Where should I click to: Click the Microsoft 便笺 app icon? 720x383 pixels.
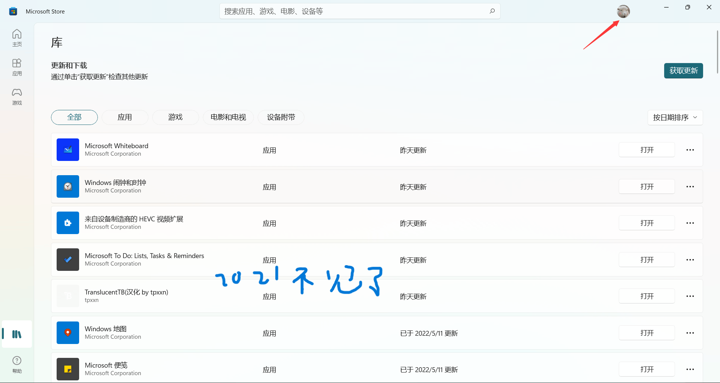[68, 369]
